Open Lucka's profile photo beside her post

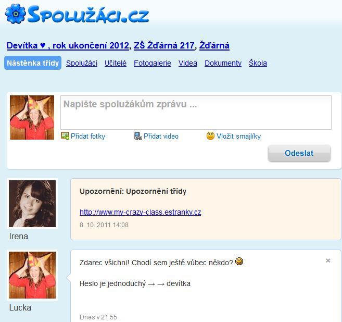32,275
